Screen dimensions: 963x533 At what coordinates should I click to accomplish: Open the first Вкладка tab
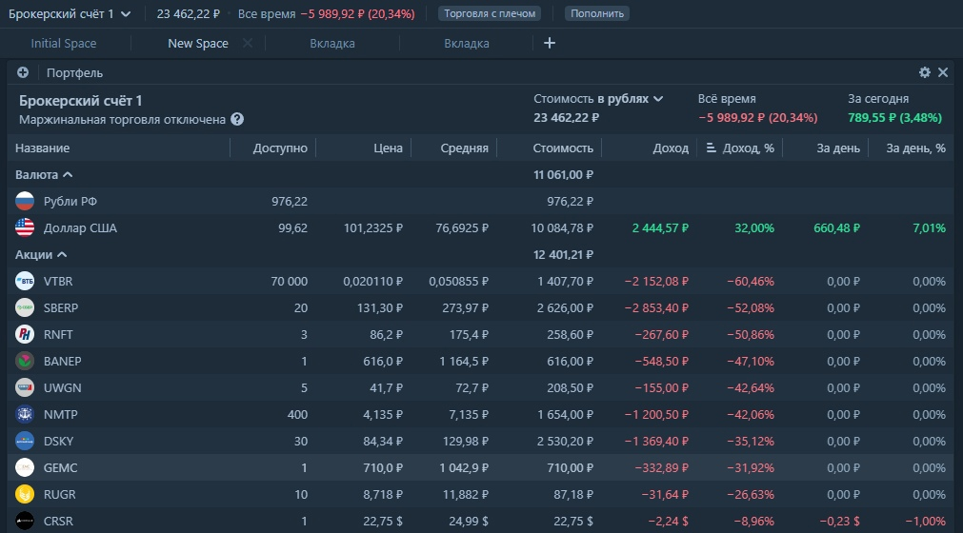pyautogui.click(x=332, y=44)
